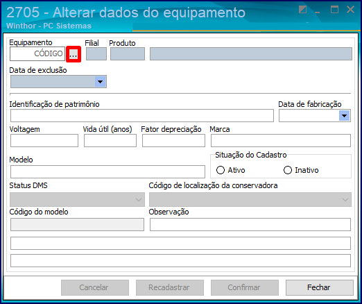
Task: Click the Código do modelo field
Action: [77, 225]
